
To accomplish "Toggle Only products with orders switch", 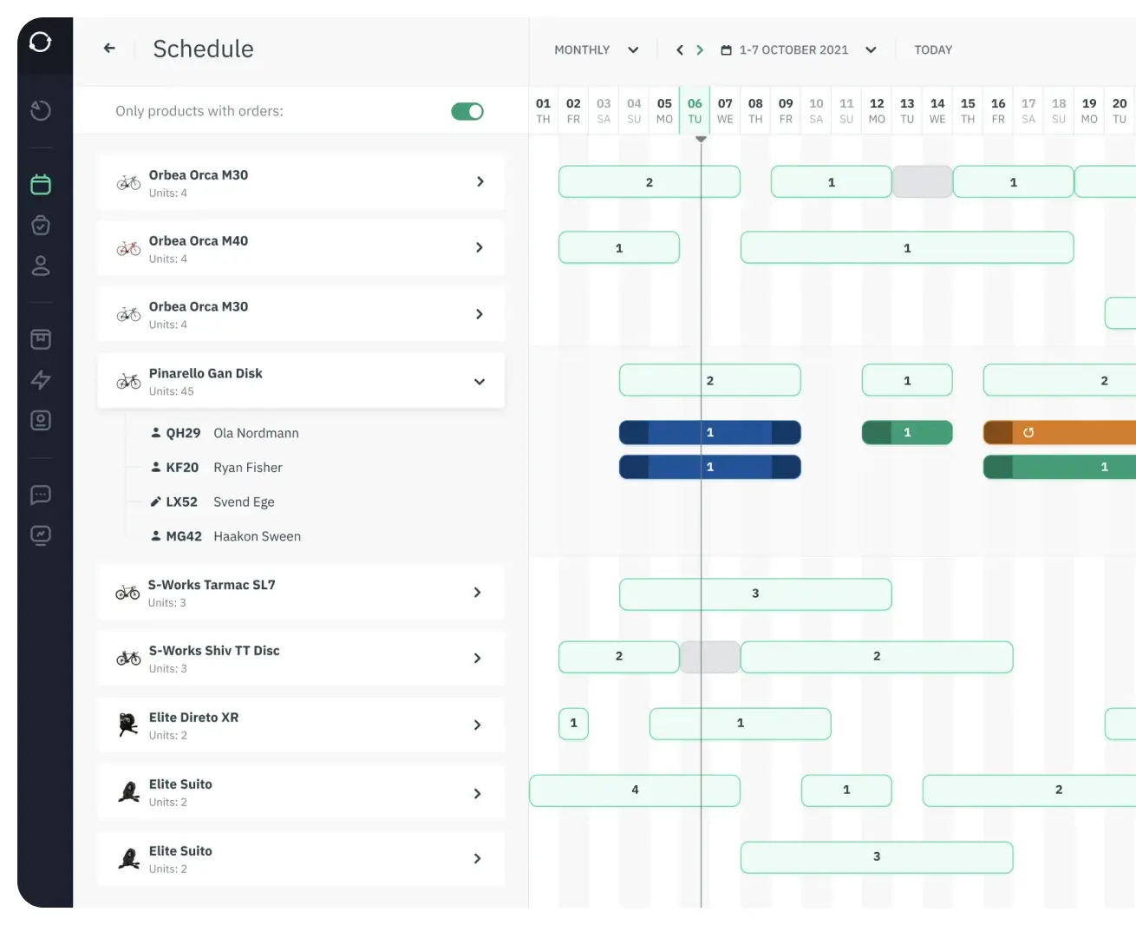I will click(x=467, y=111).
